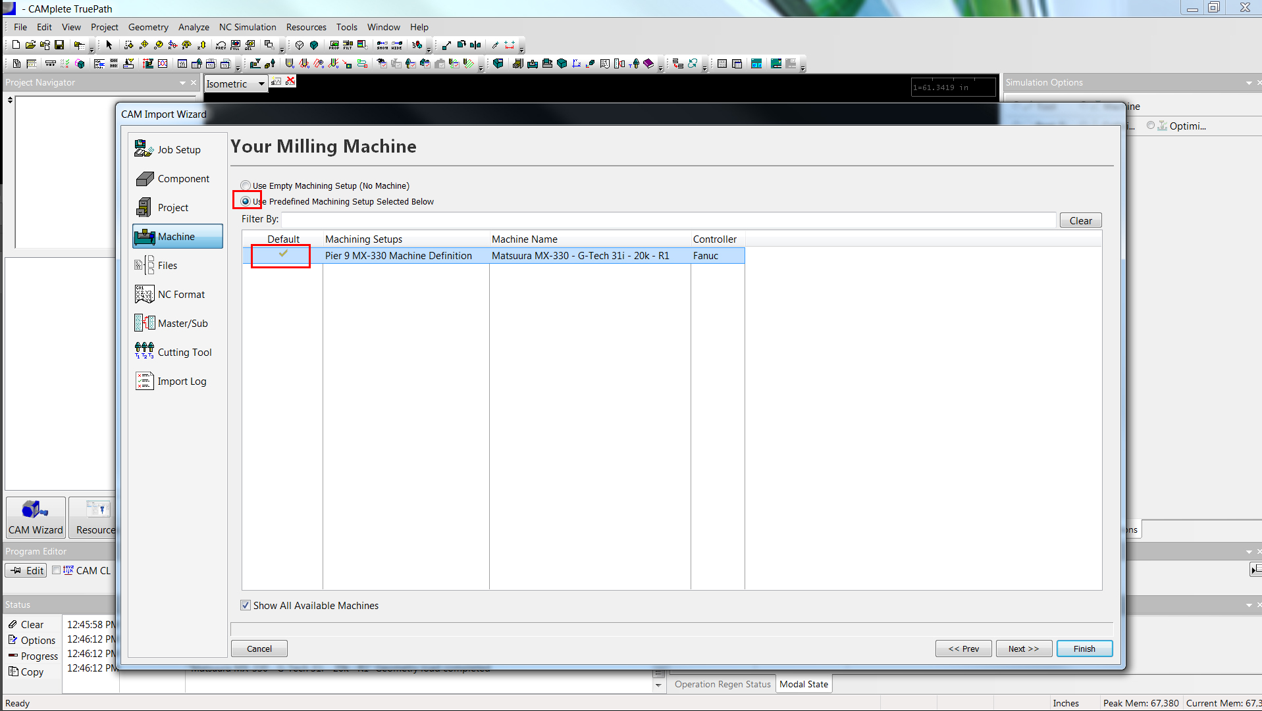Viewport: 1262px width, 711px height.
Task: Open the Status panel dropdown arrow
Action: (x=1249, y=605)
